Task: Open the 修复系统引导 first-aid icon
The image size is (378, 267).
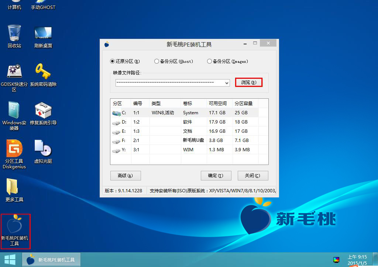Action: pos(43,113)
